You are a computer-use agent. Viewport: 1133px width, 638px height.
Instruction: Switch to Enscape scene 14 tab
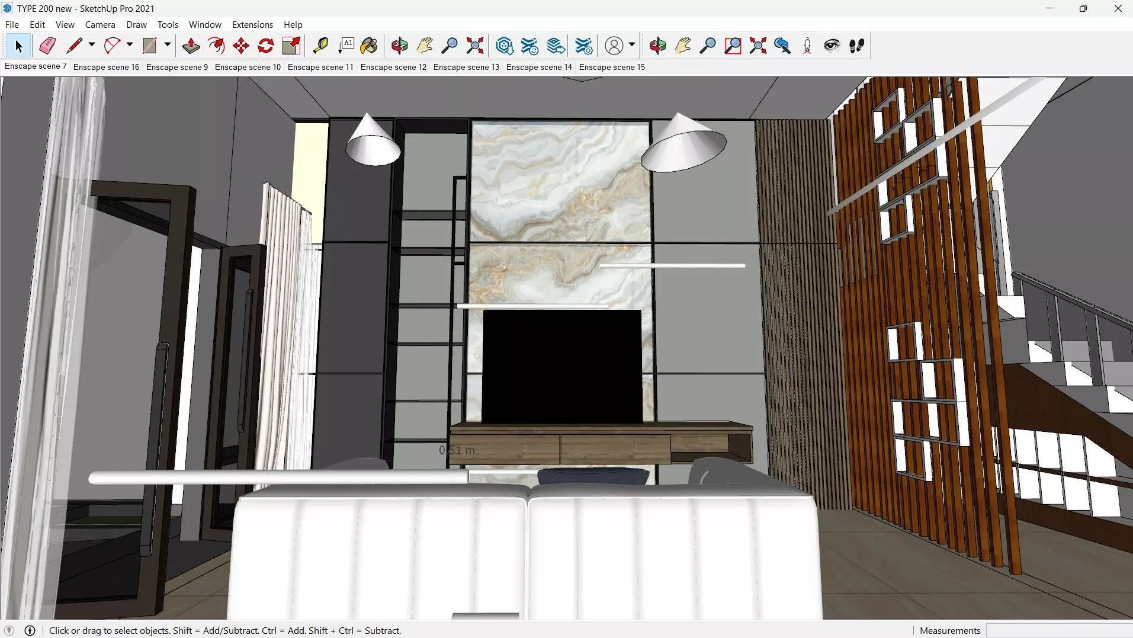point(539,67)
